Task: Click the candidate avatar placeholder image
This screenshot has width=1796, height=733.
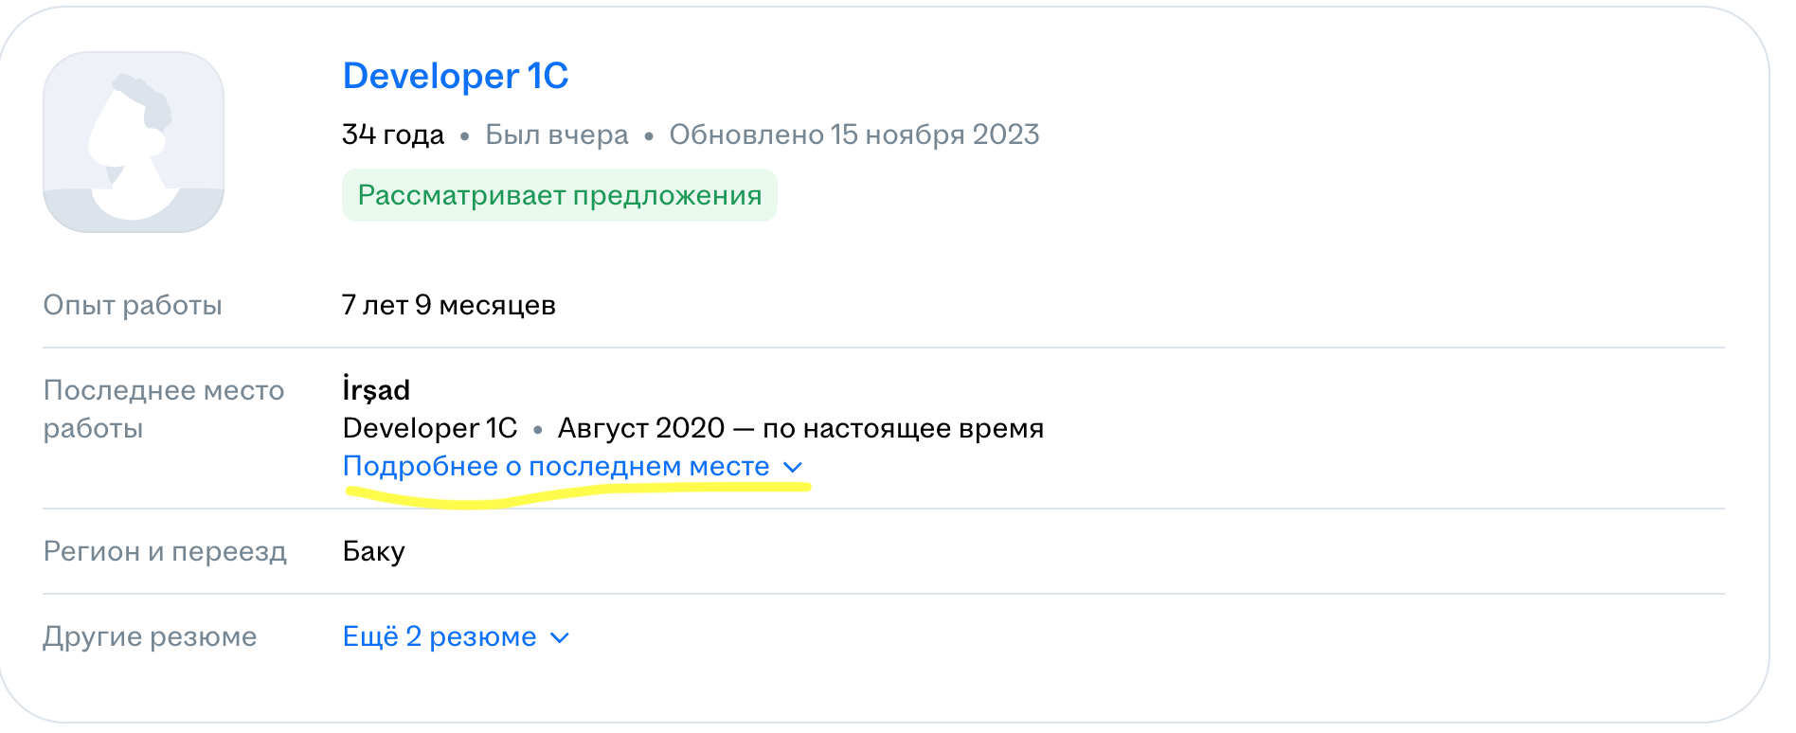Action: tap(134, 142)
